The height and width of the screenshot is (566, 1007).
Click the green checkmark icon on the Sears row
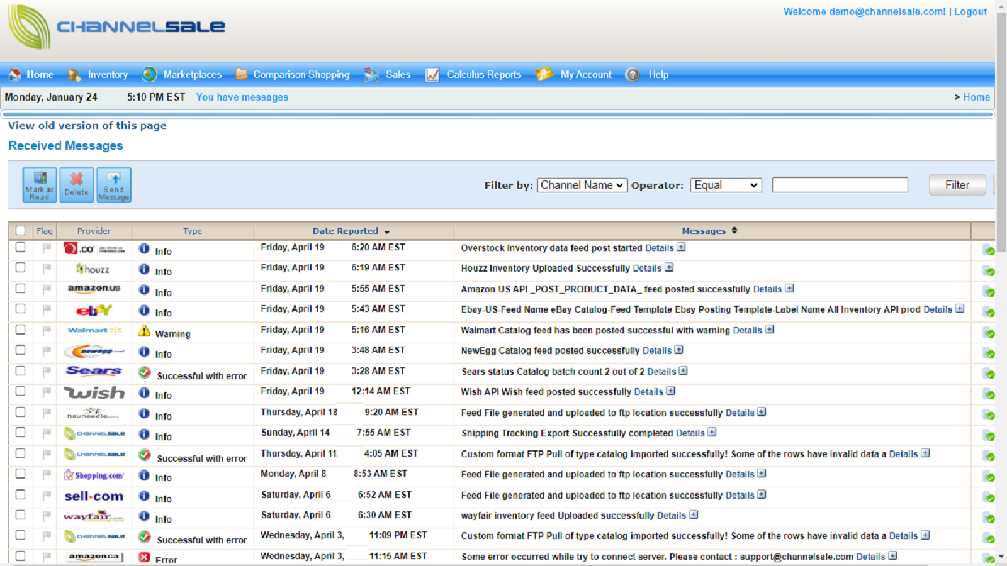[x=987, y=372]
